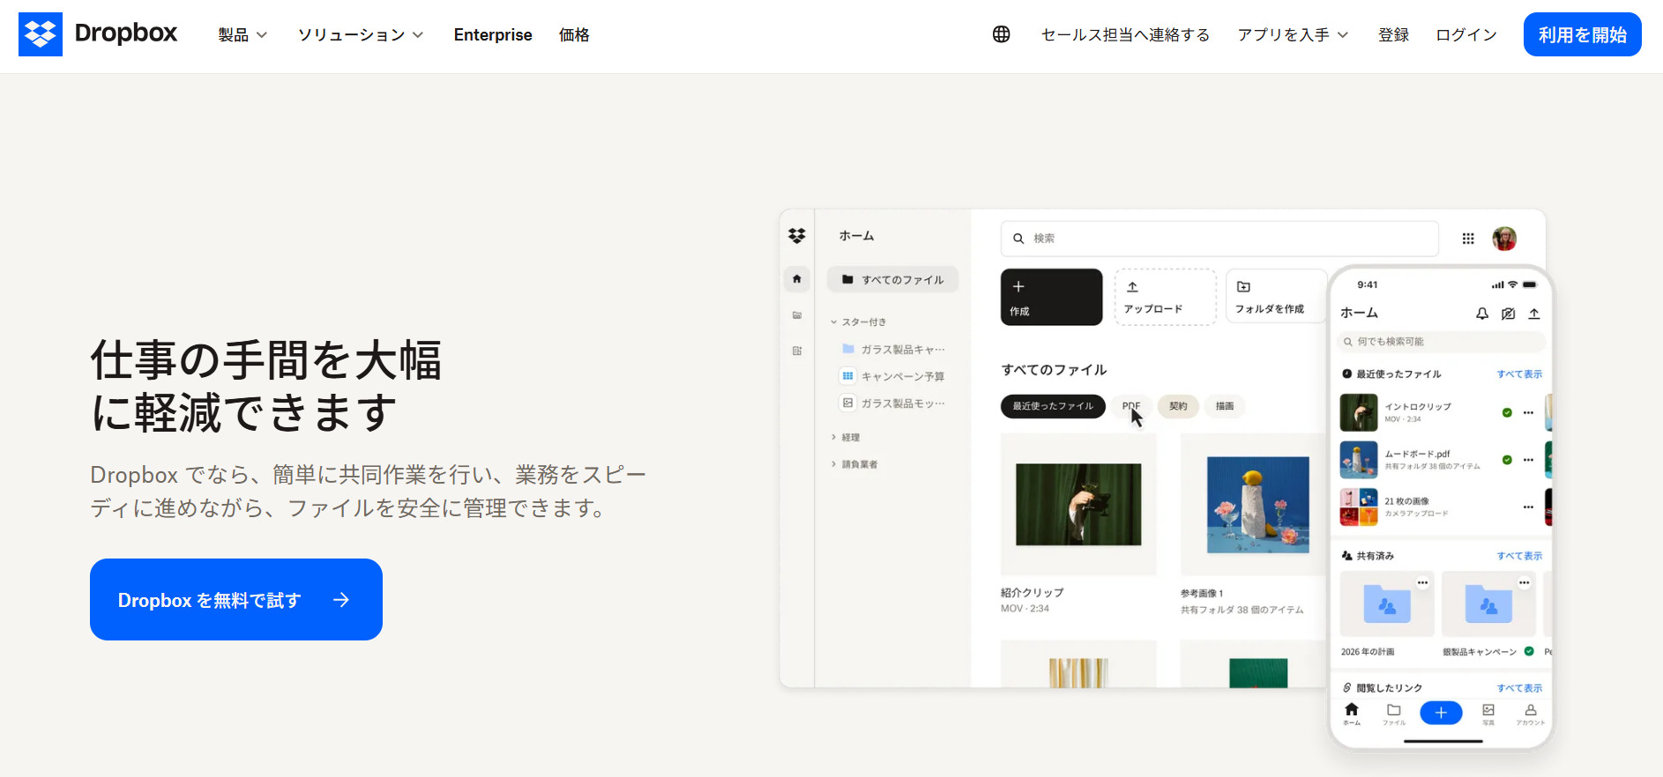Click the Dropbox を無料で試す button
The height and width of the screenshot is (777, 1663).
[x=236, y=599]
